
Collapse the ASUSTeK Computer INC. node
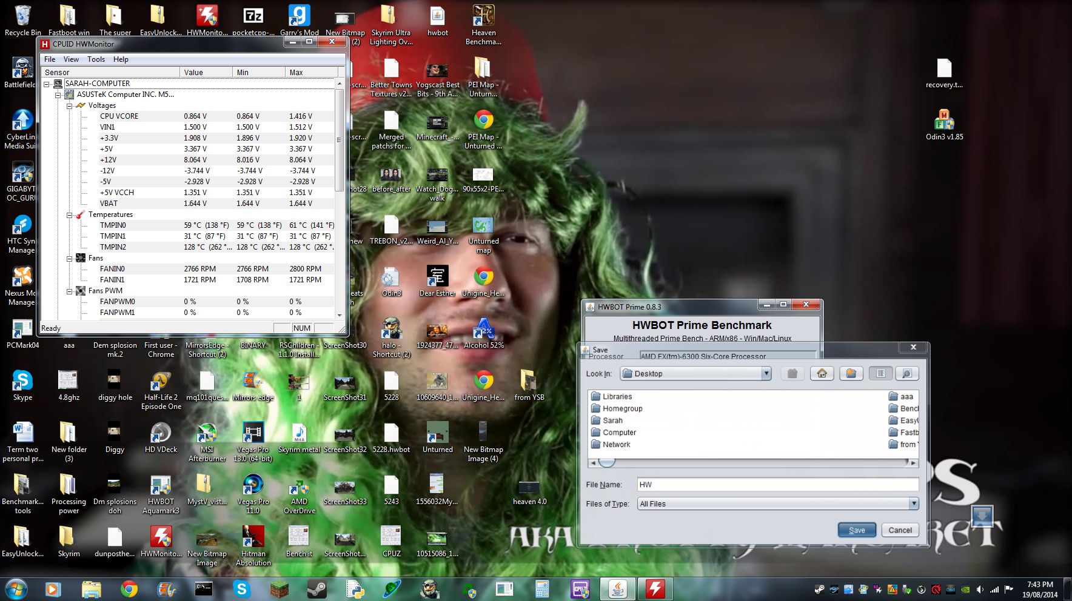pos(58,95)
